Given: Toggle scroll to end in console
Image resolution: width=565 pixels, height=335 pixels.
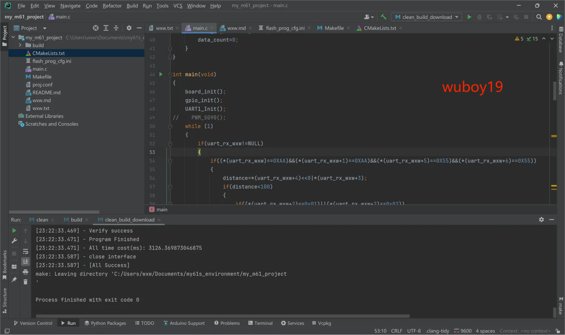Looking at the screenshot, I should (x=26, y=261).
